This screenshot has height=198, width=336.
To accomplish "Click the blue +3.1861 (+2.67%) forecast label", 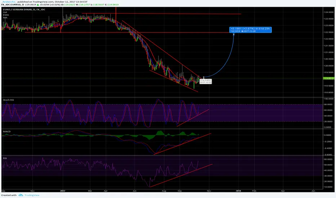I will (250, 30).
